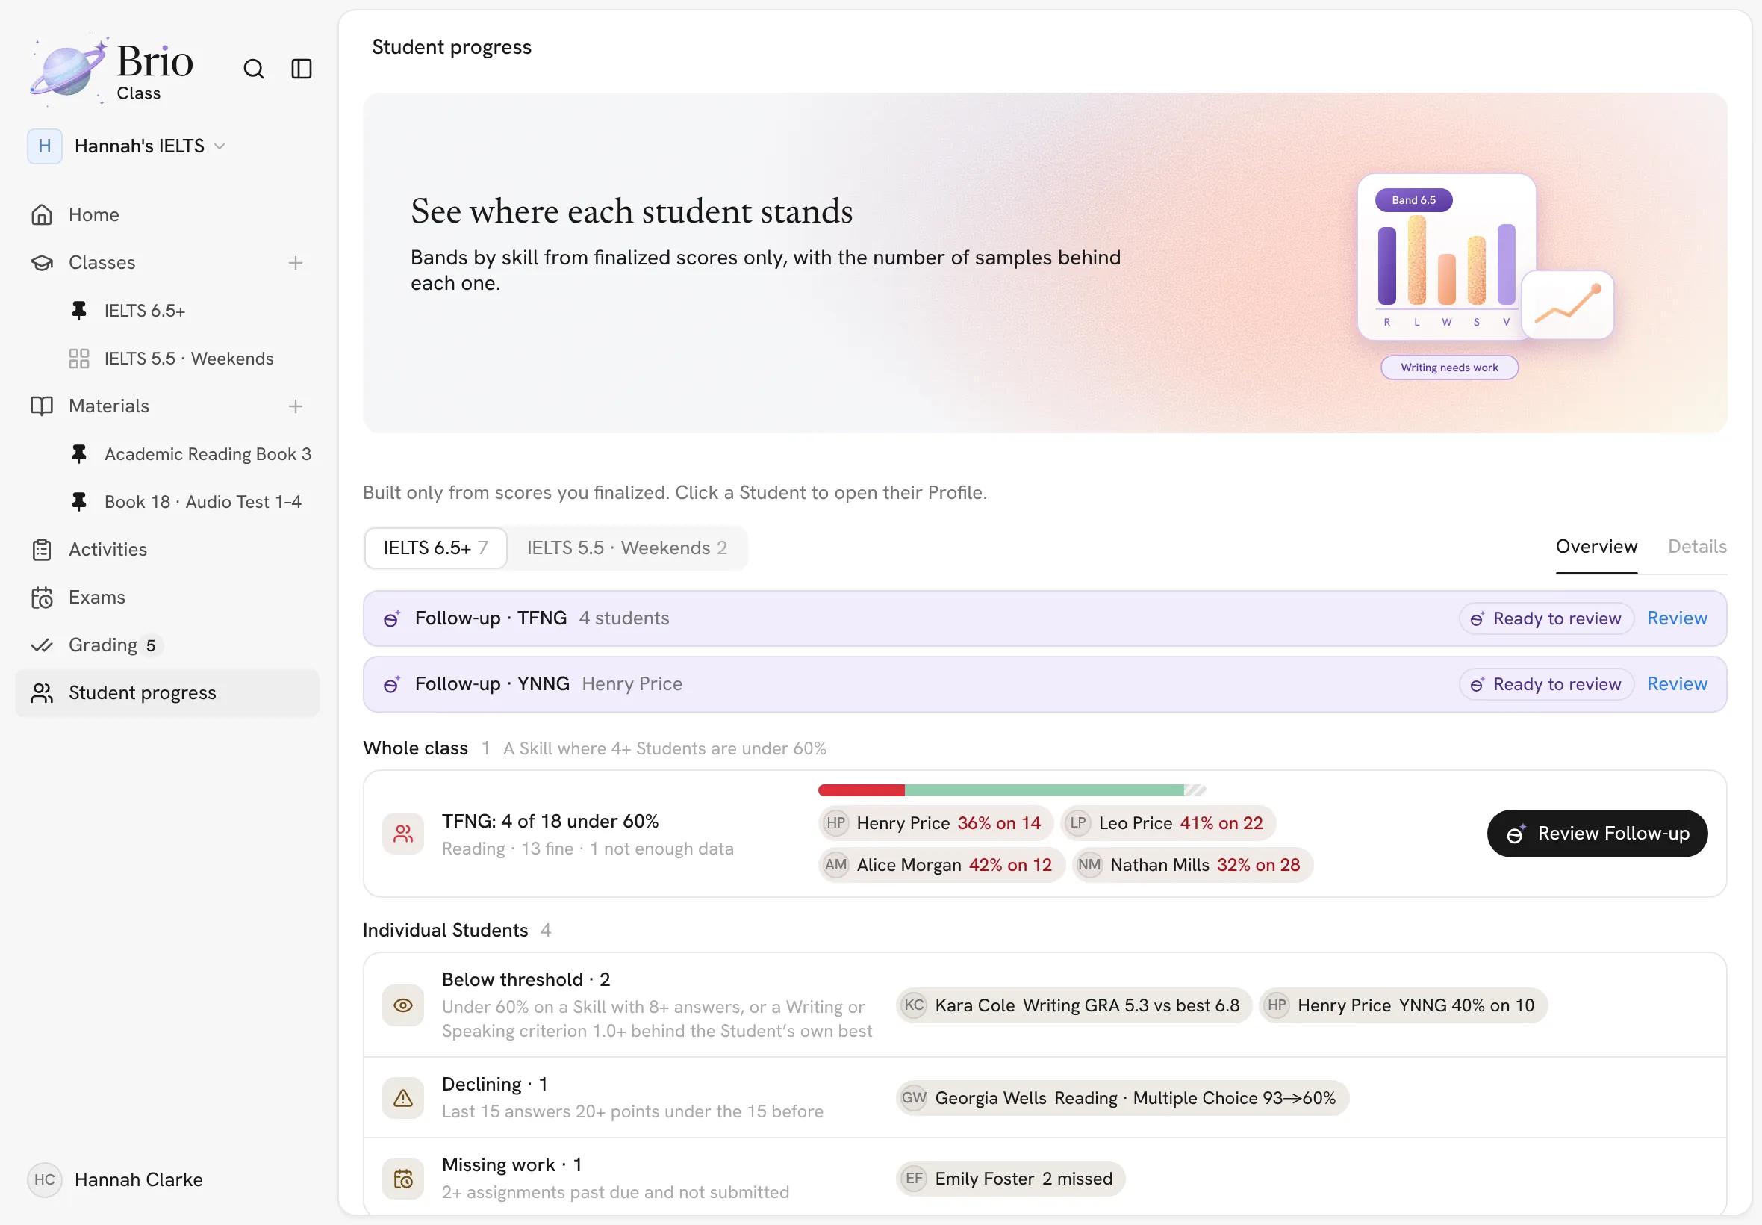1762x1225 pixels.
Task: Click the TFNG red-green progress bar
Action: pyautogui.click(x=1012, y=790)
